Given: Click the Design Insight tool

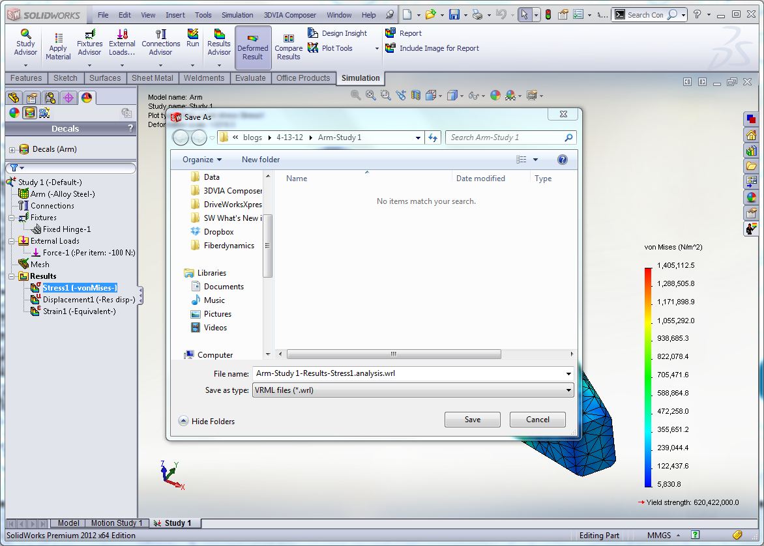Looking at the screenshot, I should point(337,33).
